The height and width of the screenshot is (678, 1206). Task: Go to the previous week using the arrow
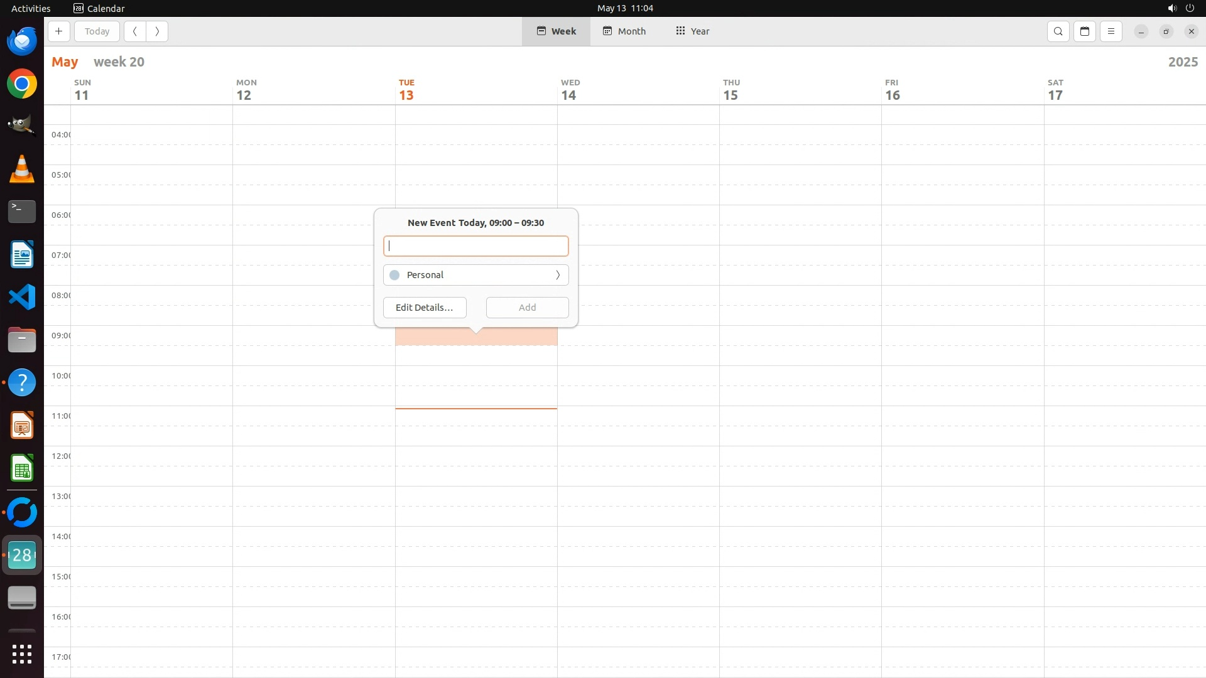(134, 31)
